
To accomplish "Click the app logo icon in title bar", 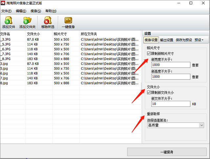I will coord(4,3).
